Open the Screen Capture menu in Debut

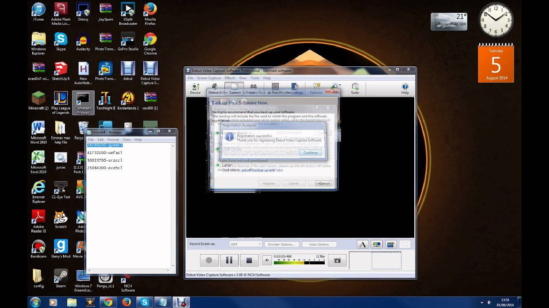[x=209, y=78]
